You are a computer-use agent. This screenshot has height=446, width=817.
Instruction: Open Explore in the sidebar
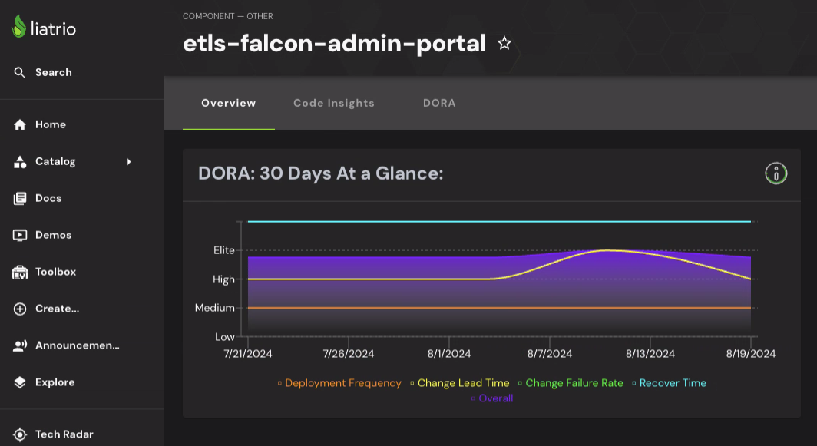pyautogui.click(x=82, y=382)
